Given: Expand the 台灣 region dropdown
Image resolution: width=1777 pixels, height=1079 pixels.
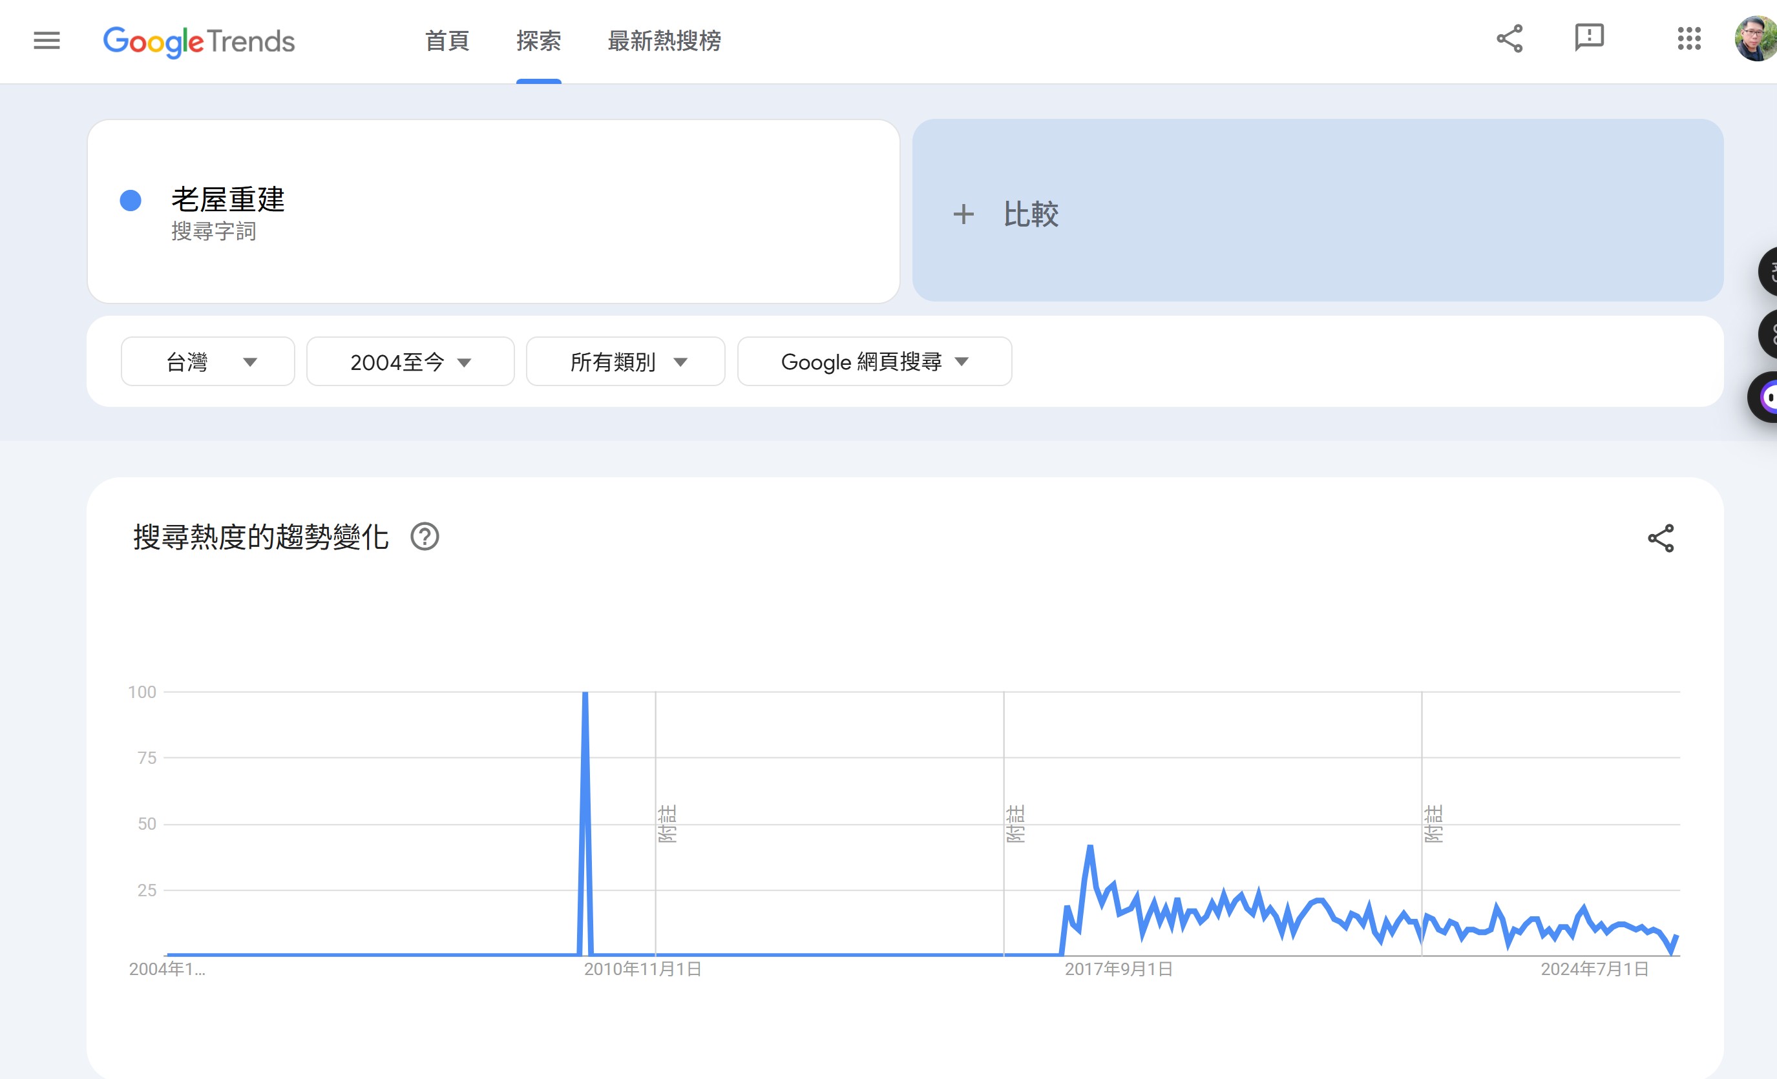Looking at the screenshot, I should (x=207, y=362).
